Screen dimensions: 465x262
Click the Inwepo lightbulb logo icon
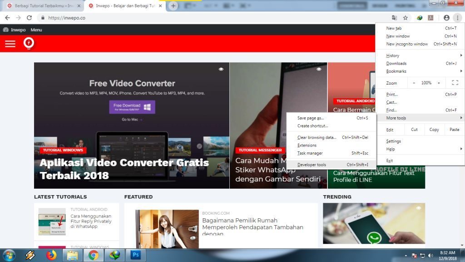click(29, 43)
